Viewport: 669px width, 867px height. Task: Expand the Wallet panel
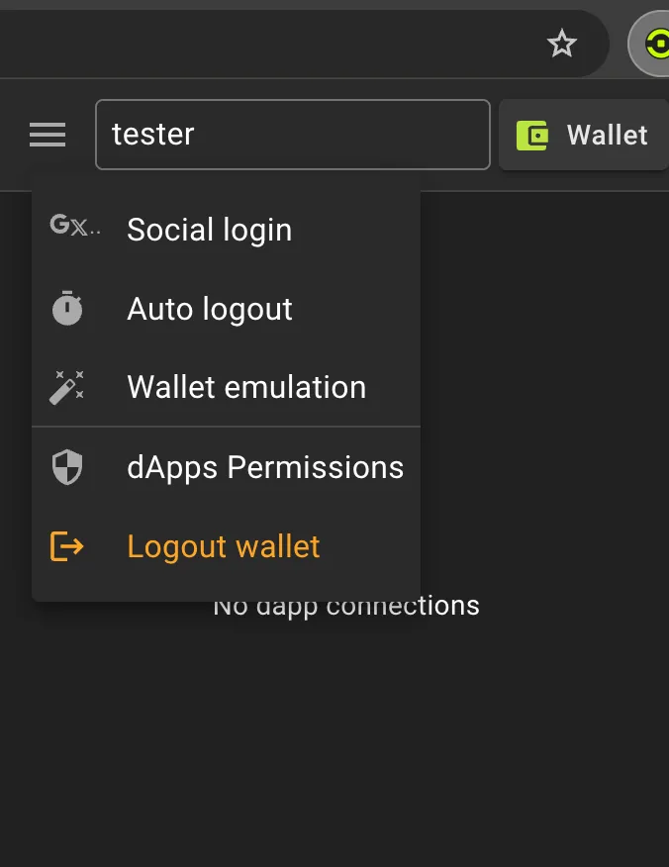point(594,134)
